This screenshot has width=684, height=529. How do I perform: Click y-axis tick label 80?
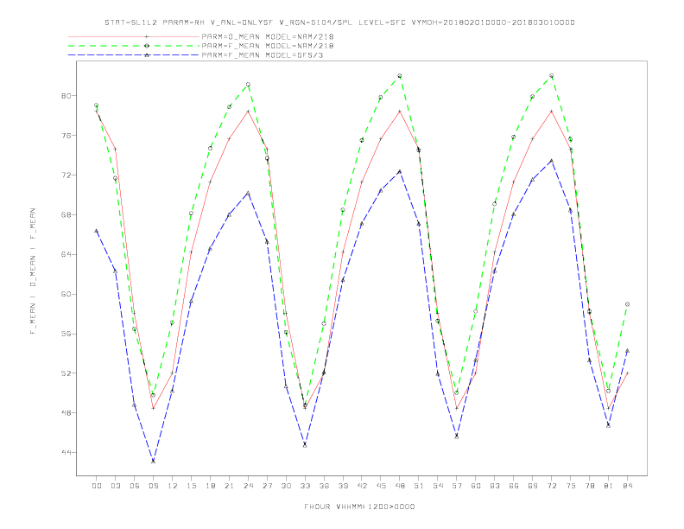coord(66,96)
